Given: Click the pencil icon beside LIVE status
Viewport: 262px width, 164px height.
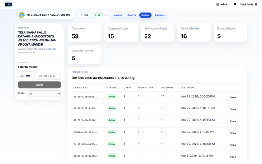Looking at the screenshot, I should point(106,15).
